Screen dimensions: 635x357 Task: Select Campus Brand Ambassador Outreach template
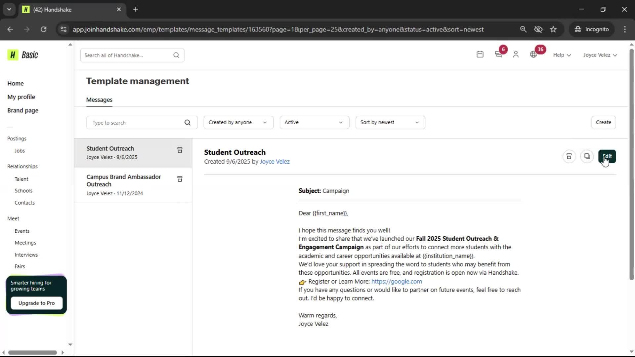pos(133,185)
